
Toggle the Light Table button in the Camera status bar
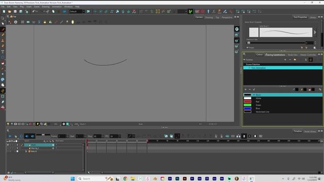8,124
